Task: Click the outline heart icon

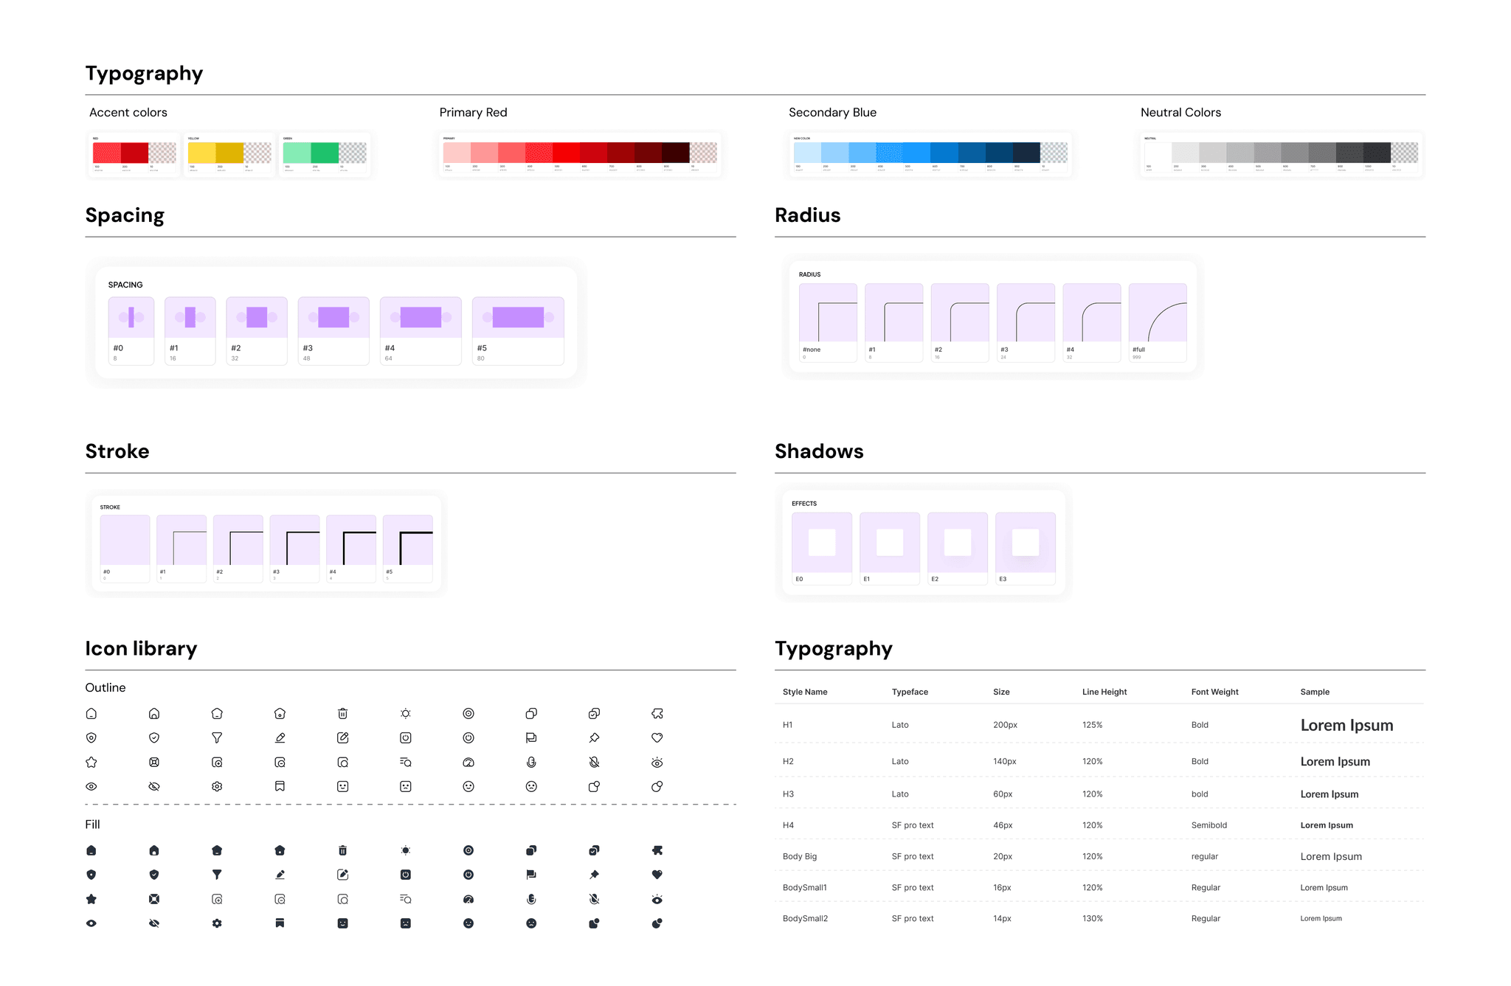Action: [657, 737]
